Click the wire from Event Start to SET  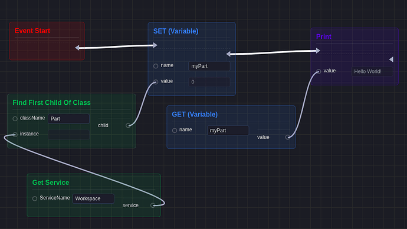tap(116, 47)
